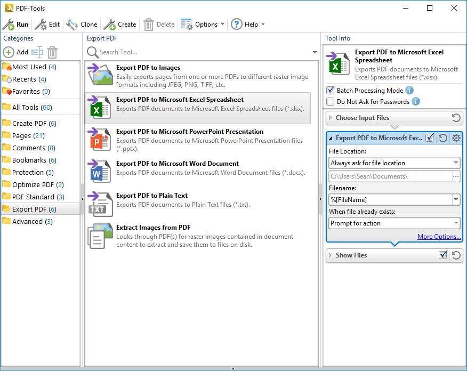This screenshot has width=467, height=371.
Task: Click the Filename %[FileName] field
Action: (390, 199)
